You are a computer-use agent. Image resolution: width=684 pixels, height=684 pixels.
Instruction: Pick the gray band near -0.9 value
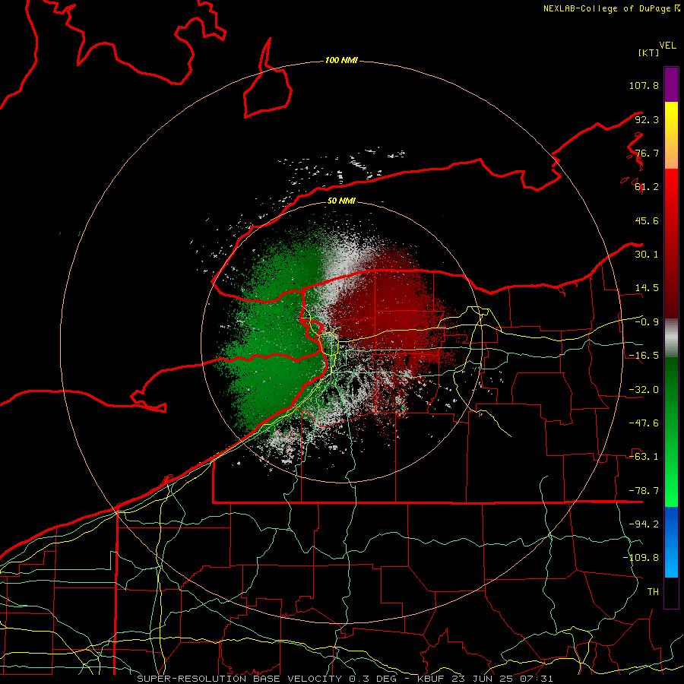pyautogui.click(x=671, y=338)
